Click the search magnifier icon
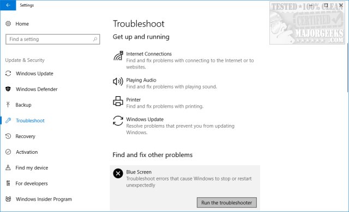Image resolution: width=349 pixels, height=212 pixels. pos(95,39)
